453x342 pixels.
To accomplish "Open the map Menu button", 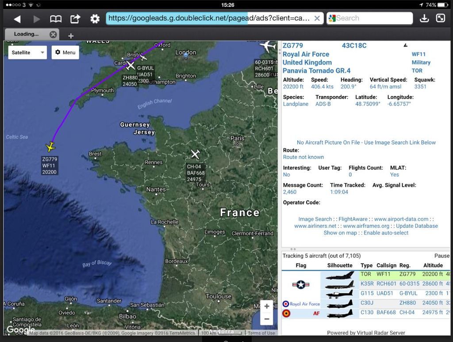I will pyautogui.click(x=65, y=52).
